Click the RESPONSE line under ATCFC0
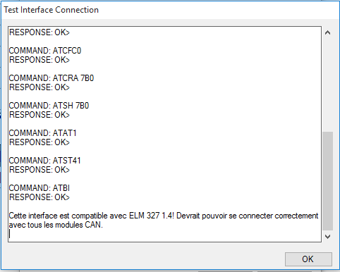Image resolution: width=340 pixels, height=272 pixels. (40, 60)
